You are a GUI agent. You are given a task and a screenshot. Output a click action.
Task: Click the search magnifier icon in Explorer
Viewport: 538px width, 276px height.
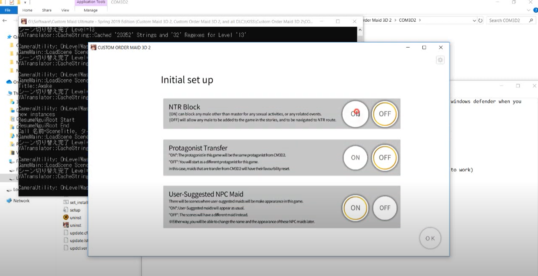(x=532, y=20)
